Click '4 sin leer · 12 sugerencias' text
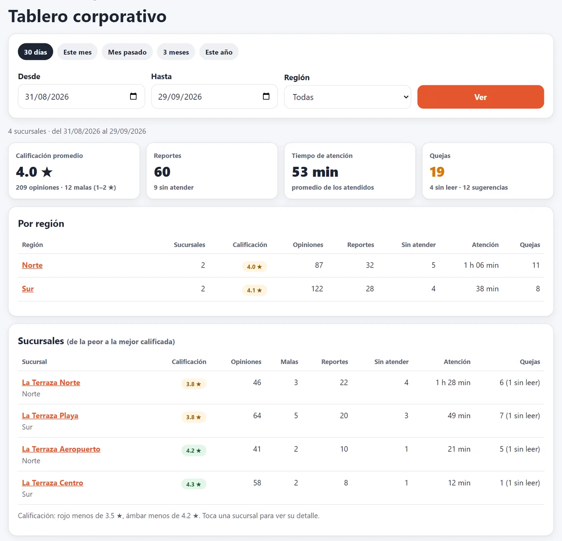The height and width of the screenshot is (541, 562). [468, 187]
